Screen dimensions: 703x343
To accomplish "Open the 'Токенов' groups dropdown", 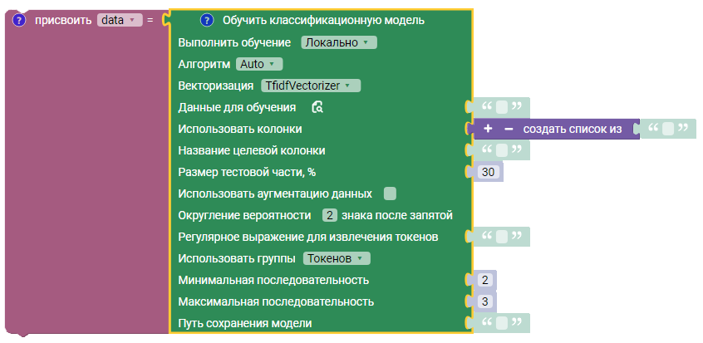I will tap(337, 259).
